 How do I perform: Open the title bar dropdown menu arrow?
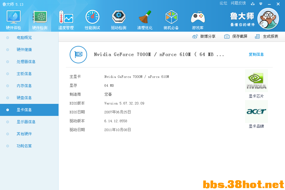261,3
